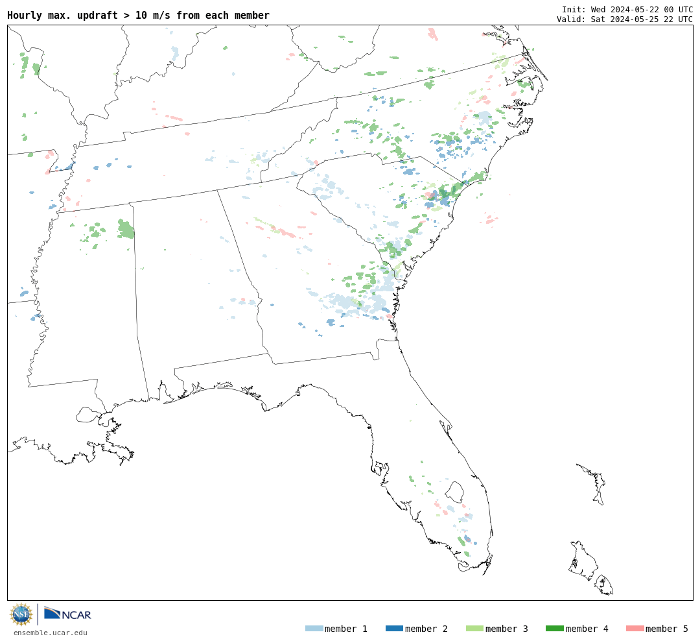Click the member 2 dark blue swatch
The height and width of the screenshot is (641, 700).
click(x=394, y=629)
